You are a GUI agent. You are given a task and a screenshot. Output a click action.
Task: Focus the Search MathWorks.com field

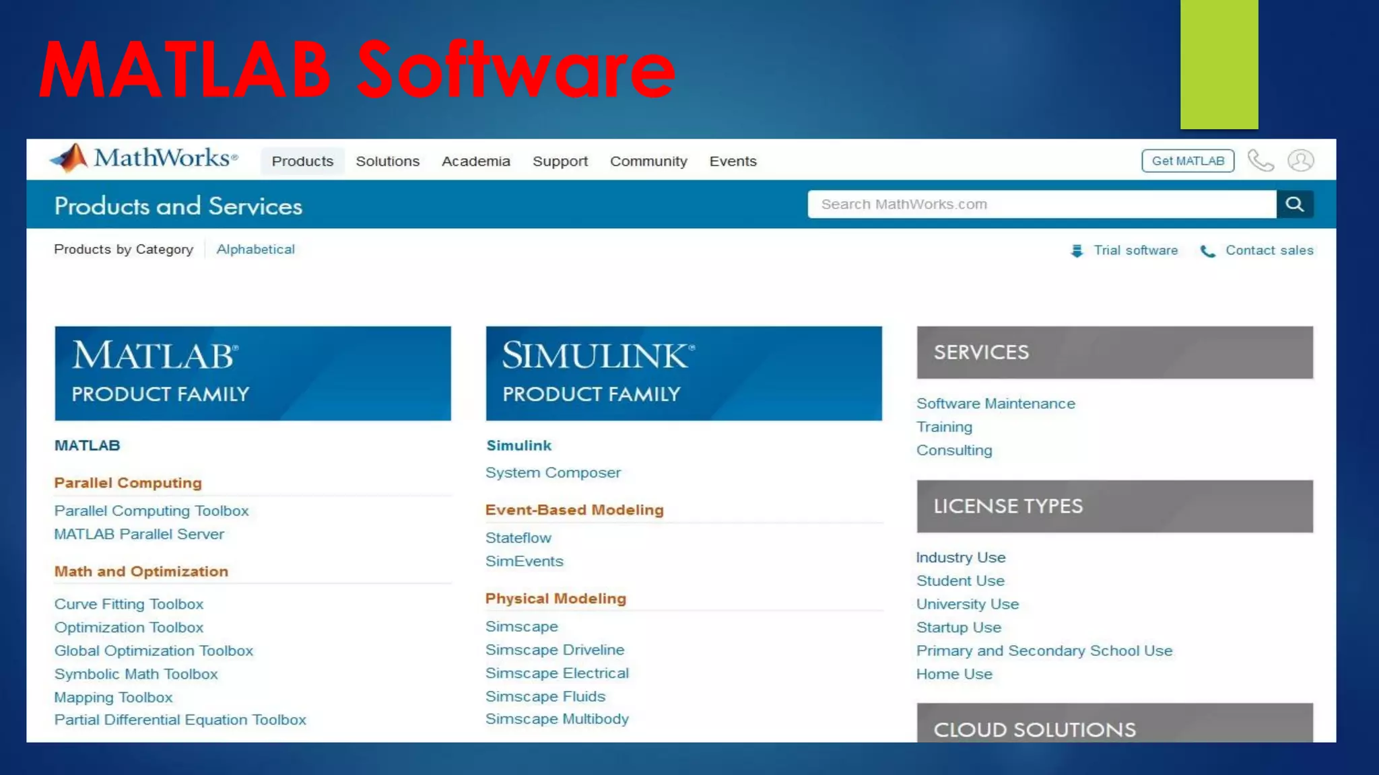point(1041,205)
